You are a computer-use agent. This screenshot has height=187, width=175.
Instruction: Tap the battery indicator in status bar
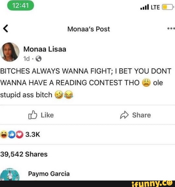[168, 7]
